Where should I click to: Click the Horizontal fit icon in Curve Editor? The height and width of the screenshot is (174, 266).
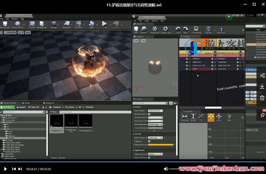184,117
